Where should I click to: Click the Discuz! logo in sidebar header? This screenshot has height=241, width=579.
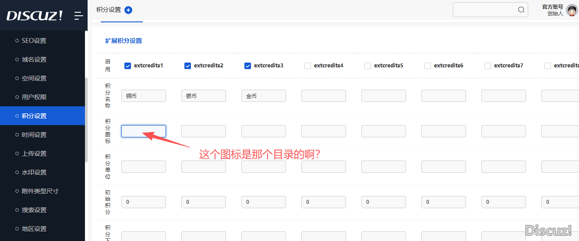tap(35, 16)
